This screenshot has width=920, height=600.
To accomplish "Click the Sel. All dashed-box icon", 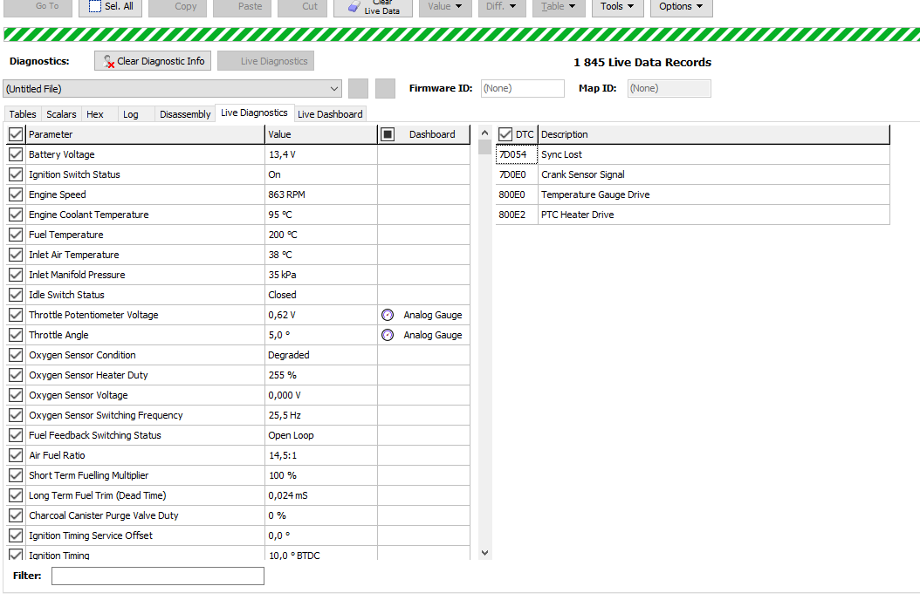I will (95, 6).
